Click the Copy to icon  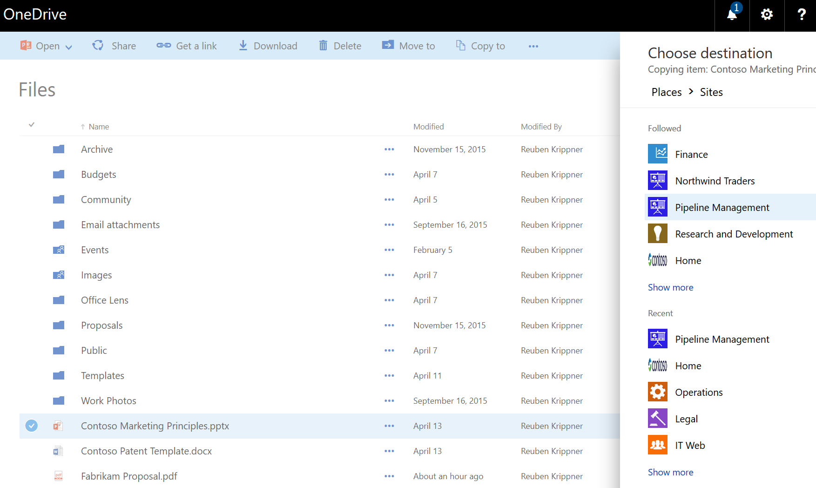(460, 46)
